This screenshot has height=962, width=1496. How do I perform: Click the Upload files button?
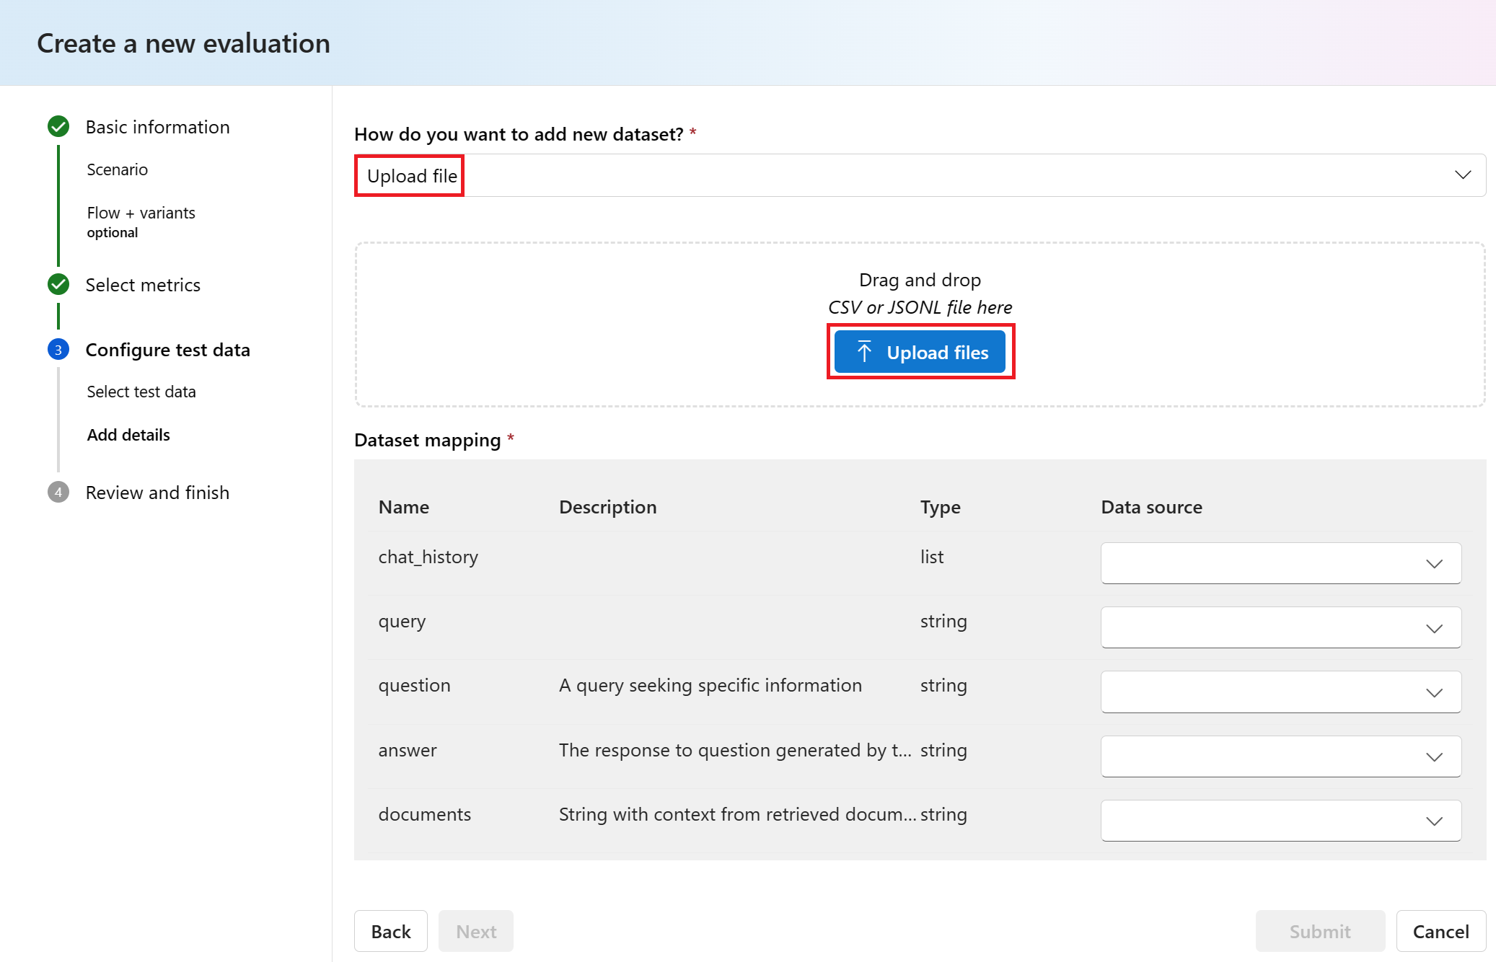[920, 352]
